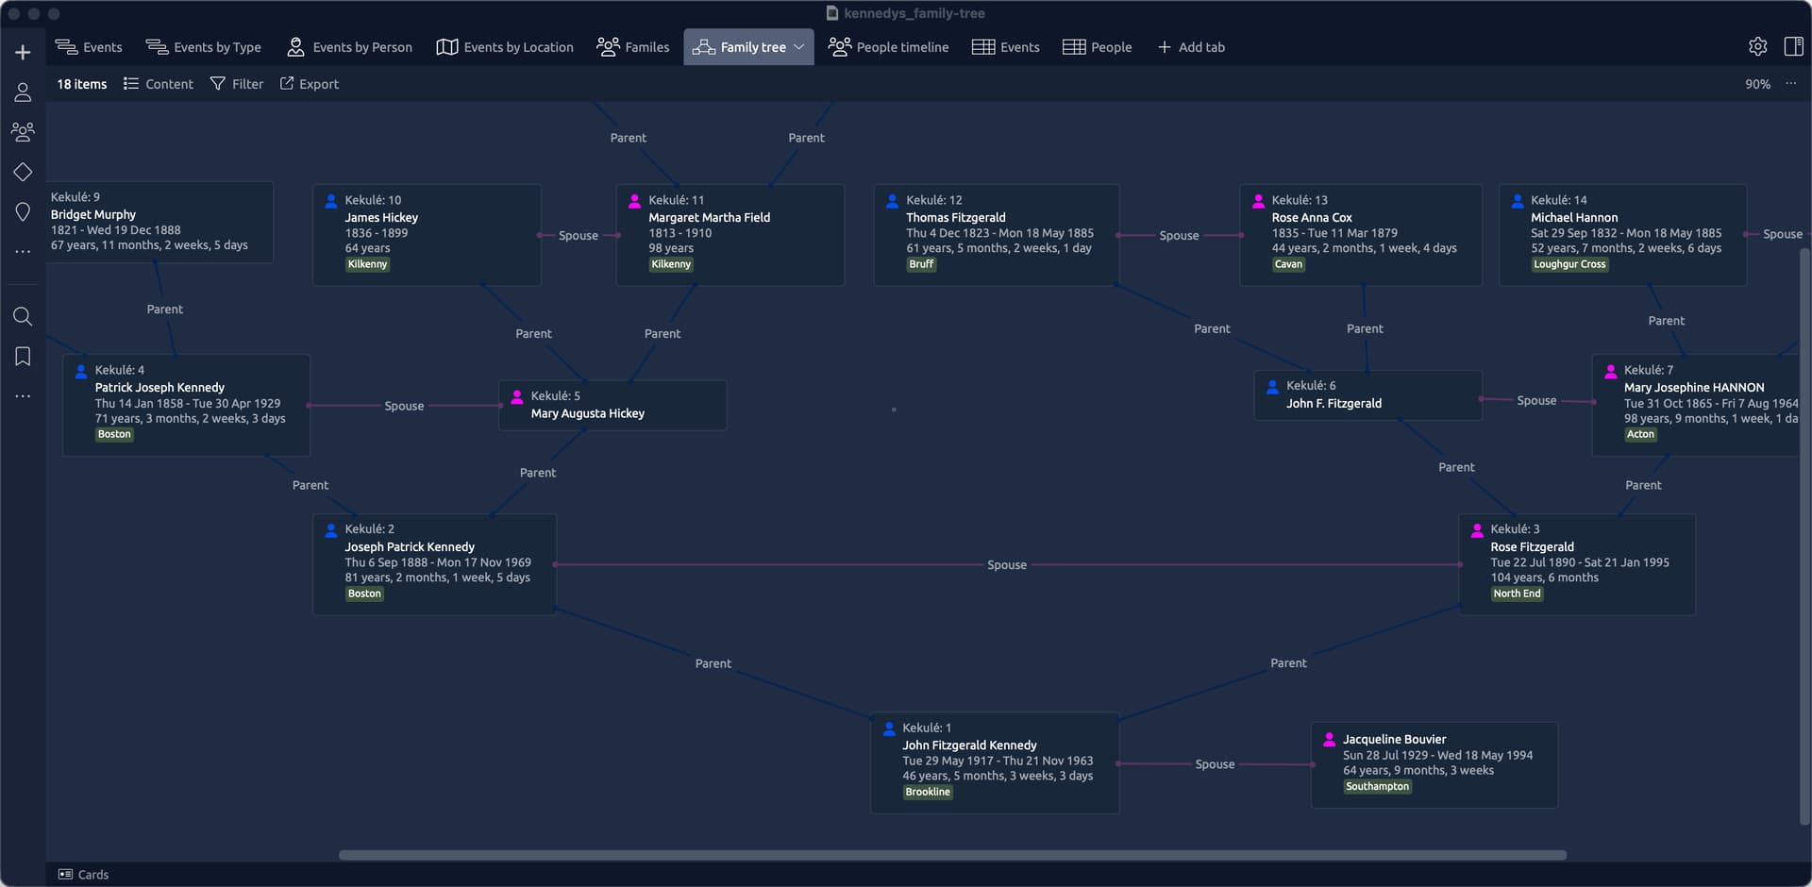The height and width of the screenshot is (887, 1812).
Task: Select the diamond tag sidebar icon
Action: tap(23, 172)
